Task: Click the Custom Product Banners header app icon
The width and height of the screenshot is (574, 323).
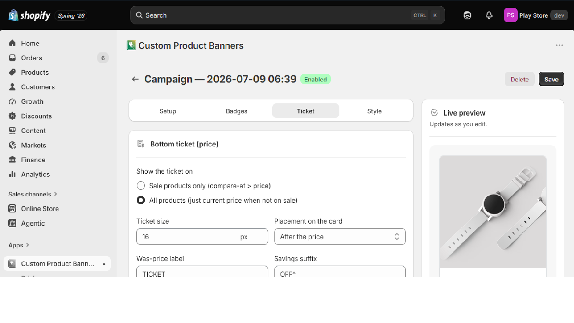Action: click(131, 45)
